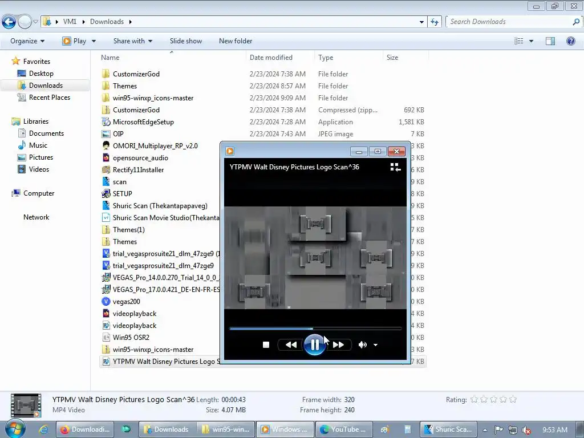Open the recent locations dropdown beside forward
This screenshot has height=438, width=584.
click(35, 22)
